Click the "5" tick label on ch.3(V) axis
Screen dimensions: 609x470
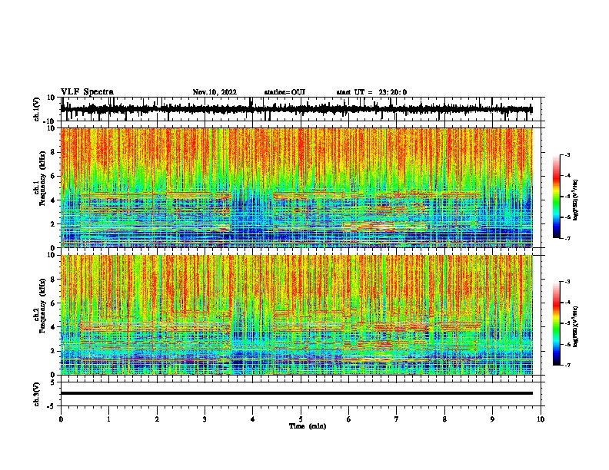53,382
